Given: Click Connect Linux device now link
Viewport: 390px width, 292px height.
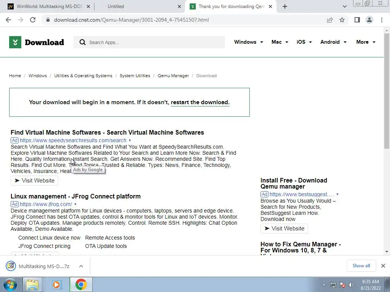Looking at the screenshot, I should click(49, 238).
